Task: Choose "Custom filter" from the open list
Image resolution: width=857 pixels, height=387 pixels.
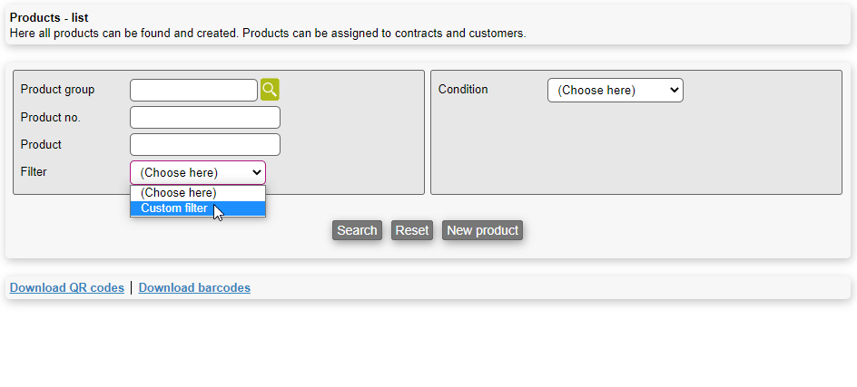Action: 198,208
